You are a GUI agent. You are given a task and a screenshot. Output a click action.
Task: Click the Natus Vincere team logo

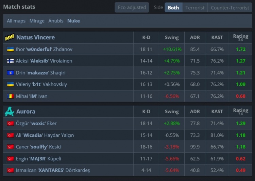click(9, 37)
